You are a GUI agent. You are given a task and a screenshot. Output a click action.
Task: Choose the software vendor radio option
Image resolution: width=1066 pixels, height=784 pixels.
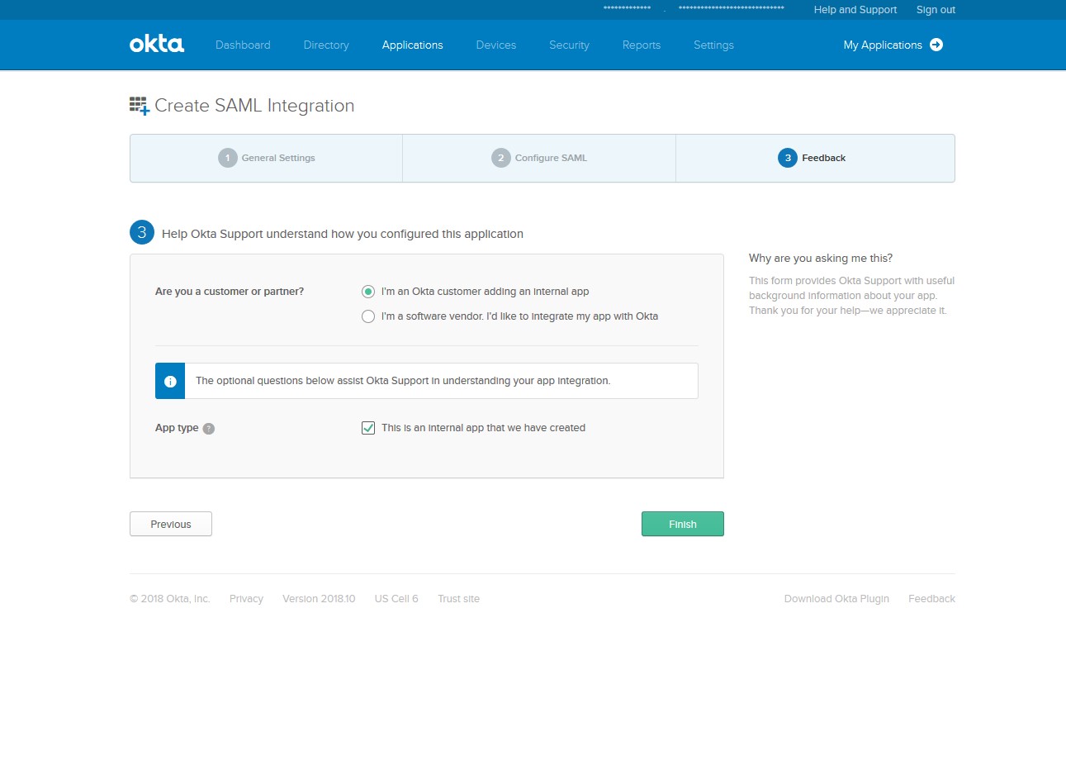pos(368,316)
